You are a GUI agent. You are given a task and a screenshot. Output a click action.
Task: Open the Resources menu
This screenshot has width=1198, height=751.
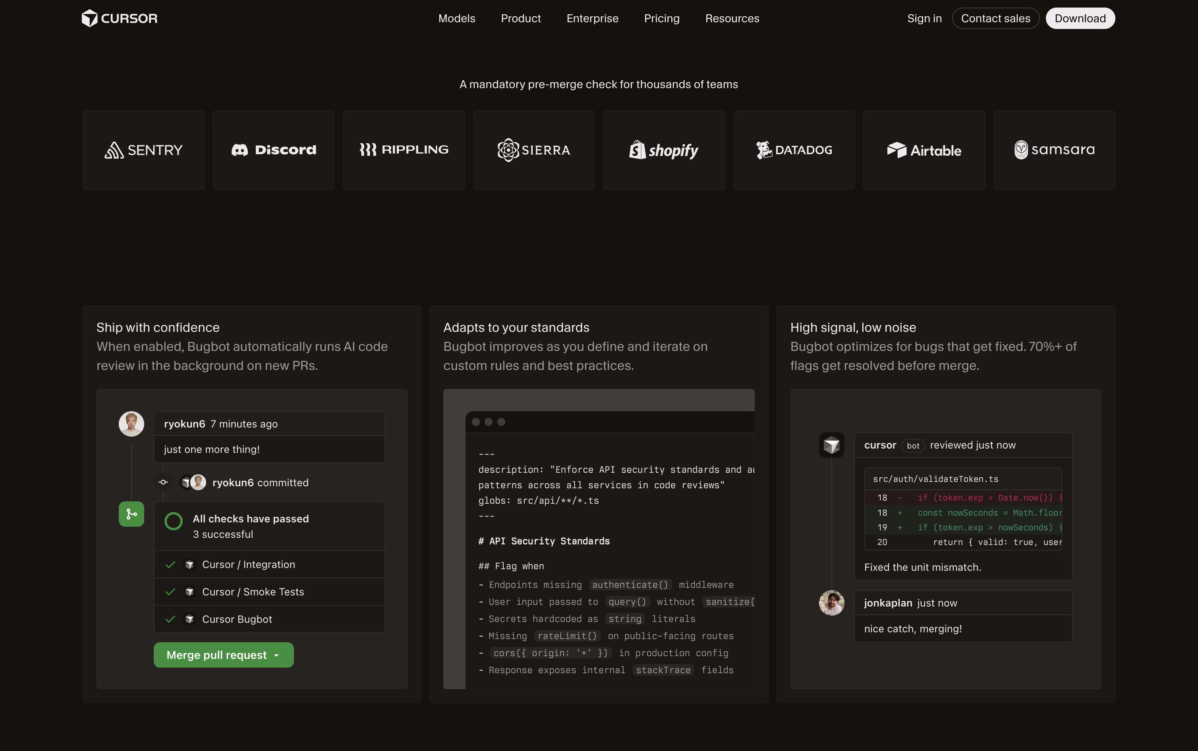click(x=732, y=18)
